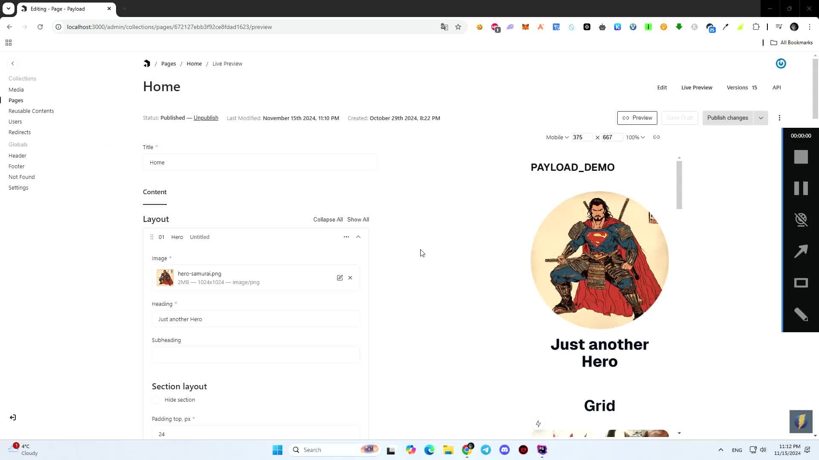Screen dimensions: 819x460
Task: Show hidden system tray icons
Action: coord(721,450)
